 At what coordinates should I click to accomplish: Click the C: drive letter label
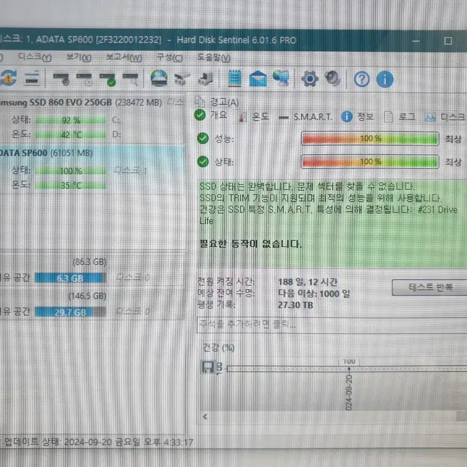[x=116, y=120]
